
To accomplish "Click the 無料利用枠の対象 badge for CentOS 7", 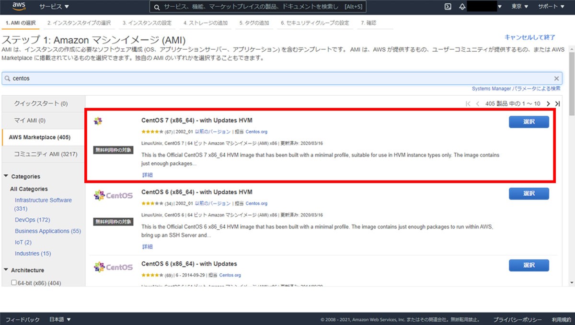I will [x=113, y=150].
